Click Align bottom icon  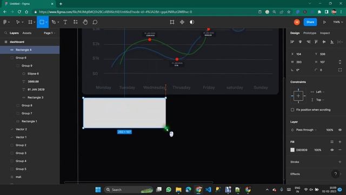[x=332, y=42]
